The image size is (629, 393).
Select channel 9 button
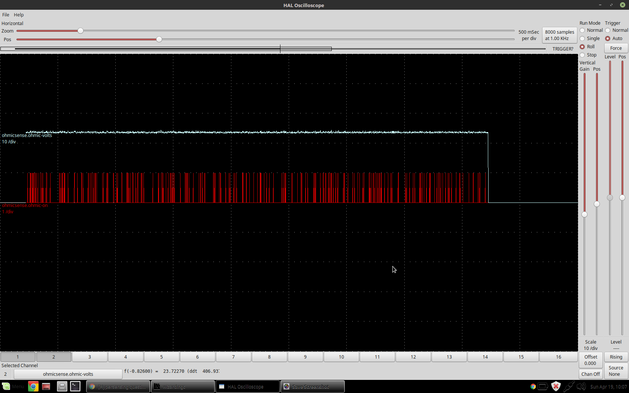pyautogui.click(x=305, y=357)
